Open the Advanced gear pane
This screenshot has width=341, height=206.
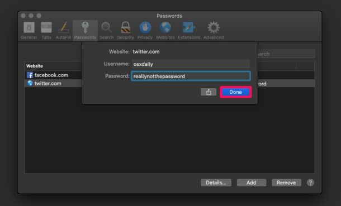tap(214, 31)
